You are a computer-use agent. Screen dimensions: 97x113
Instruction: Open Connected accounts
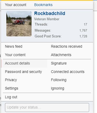[68, 72]
